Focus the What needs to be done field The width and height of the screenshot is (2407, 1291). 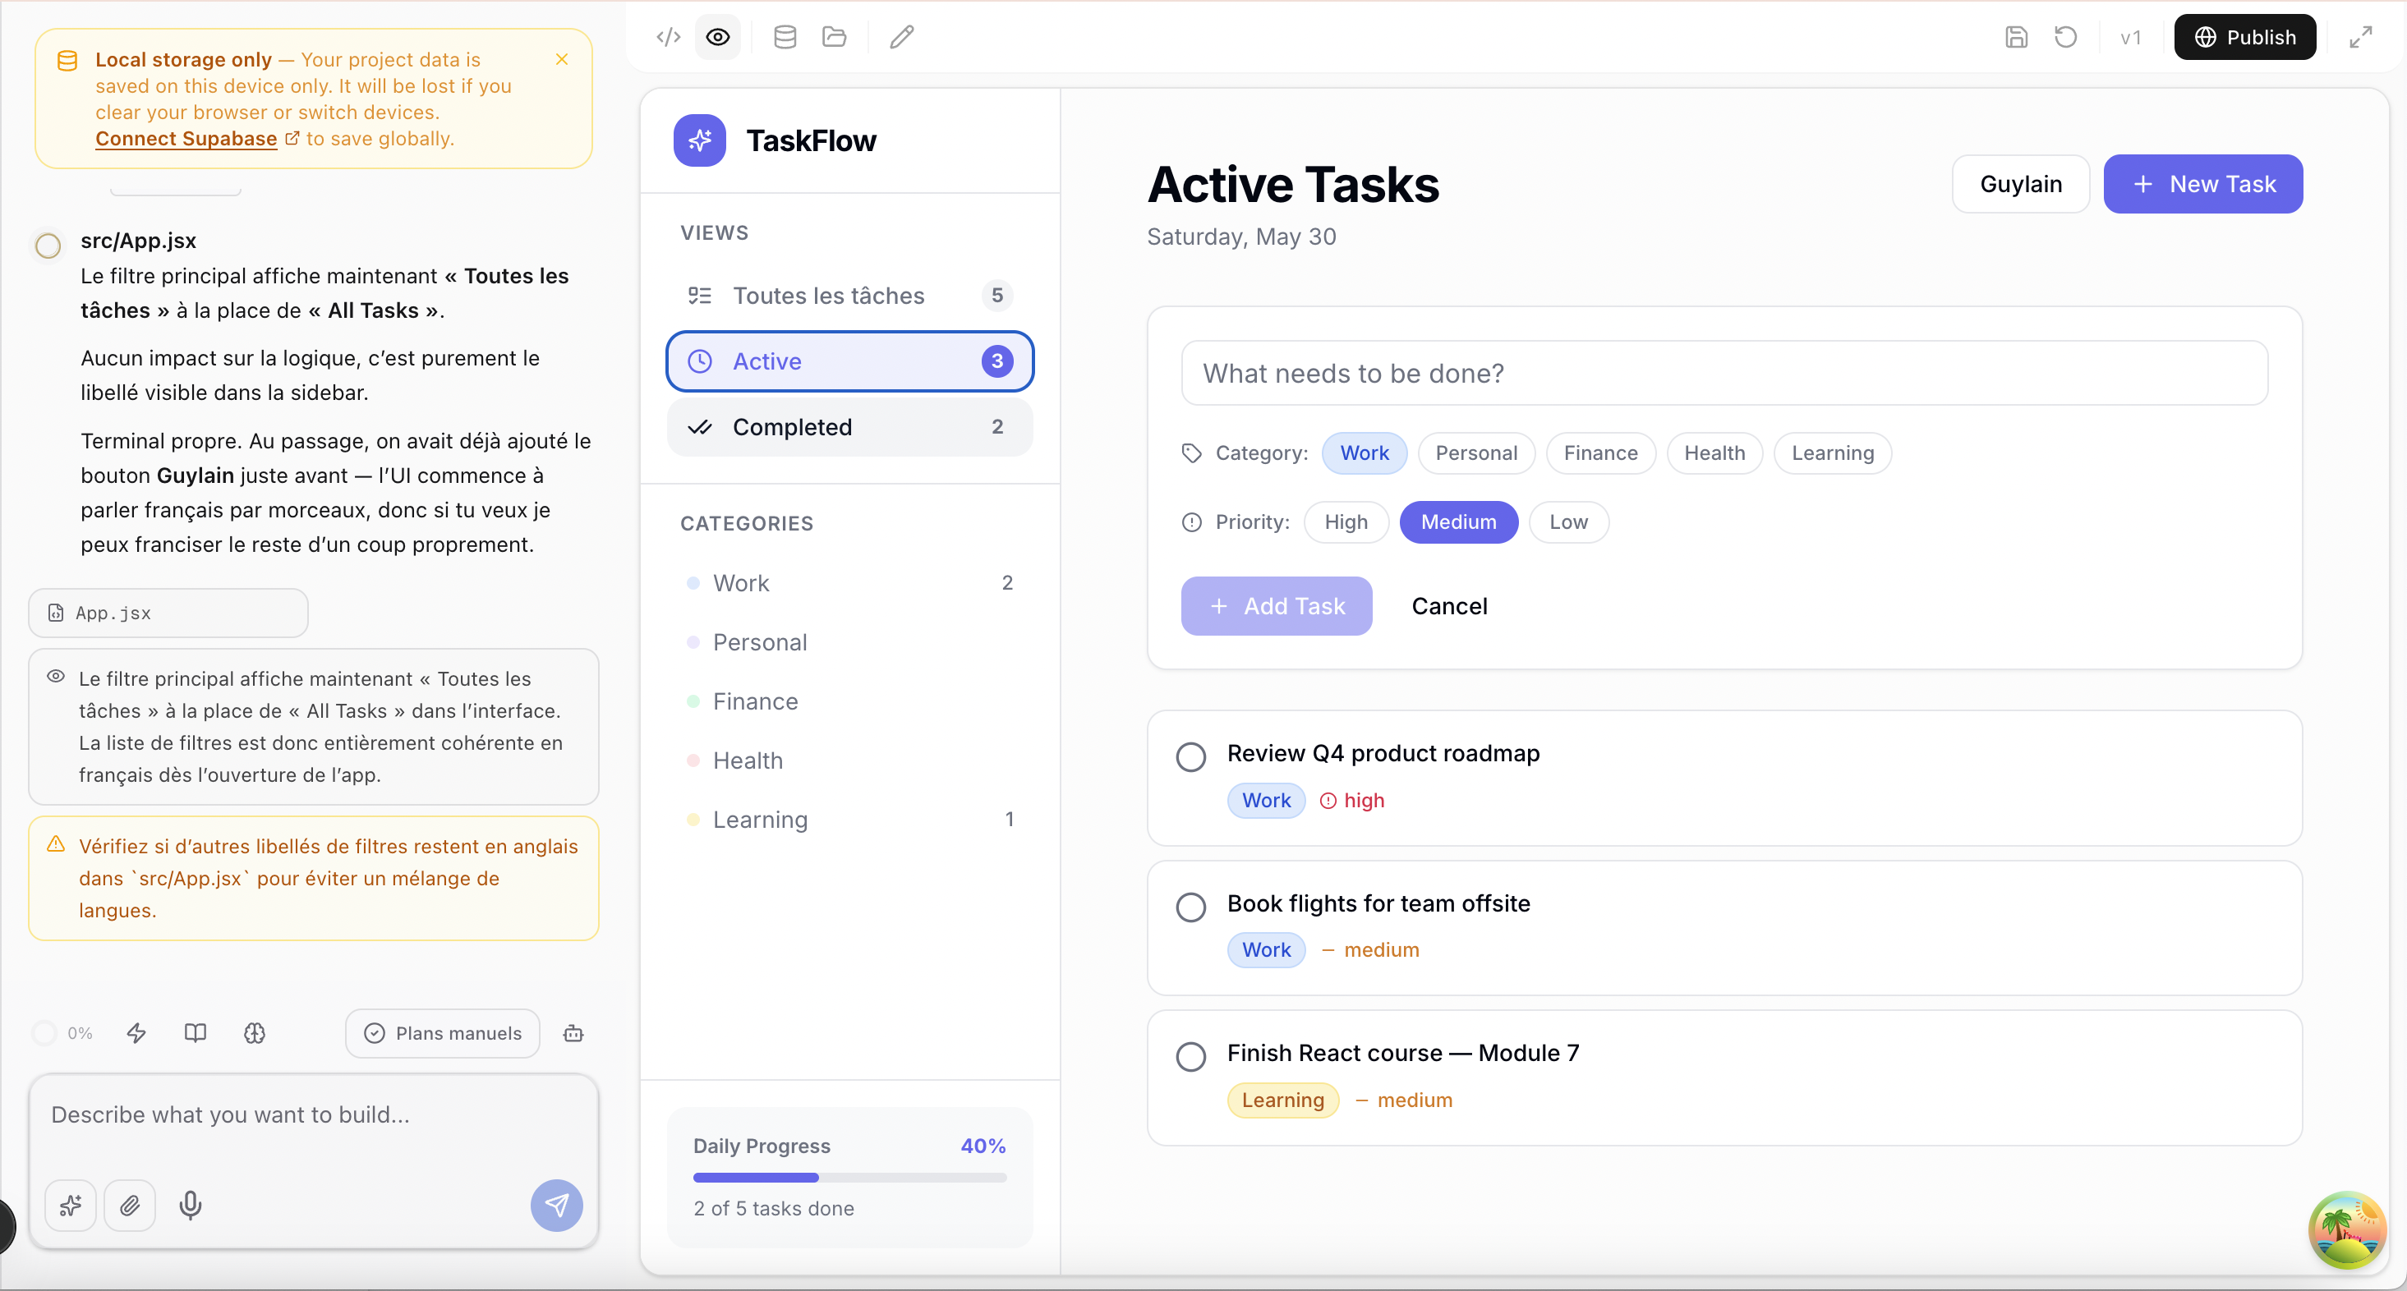click(1724, 374)
